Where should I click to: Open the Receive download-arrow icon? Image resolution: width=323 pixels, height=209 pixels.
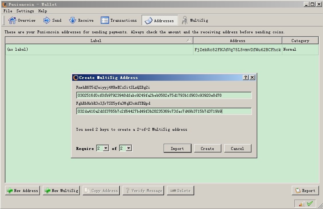[x=72, y=20]
